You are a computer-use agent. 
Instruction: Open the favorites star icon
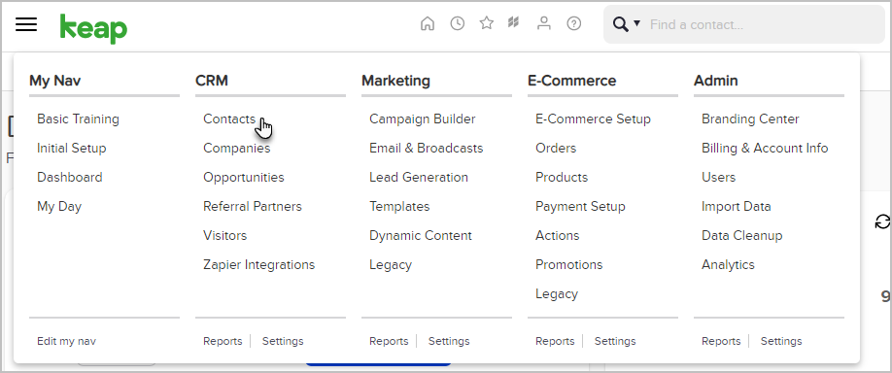(487, 23)
